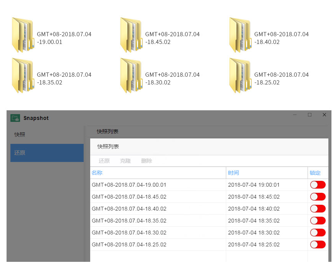Select the 还原 sidebar tab

click(47, 153)
